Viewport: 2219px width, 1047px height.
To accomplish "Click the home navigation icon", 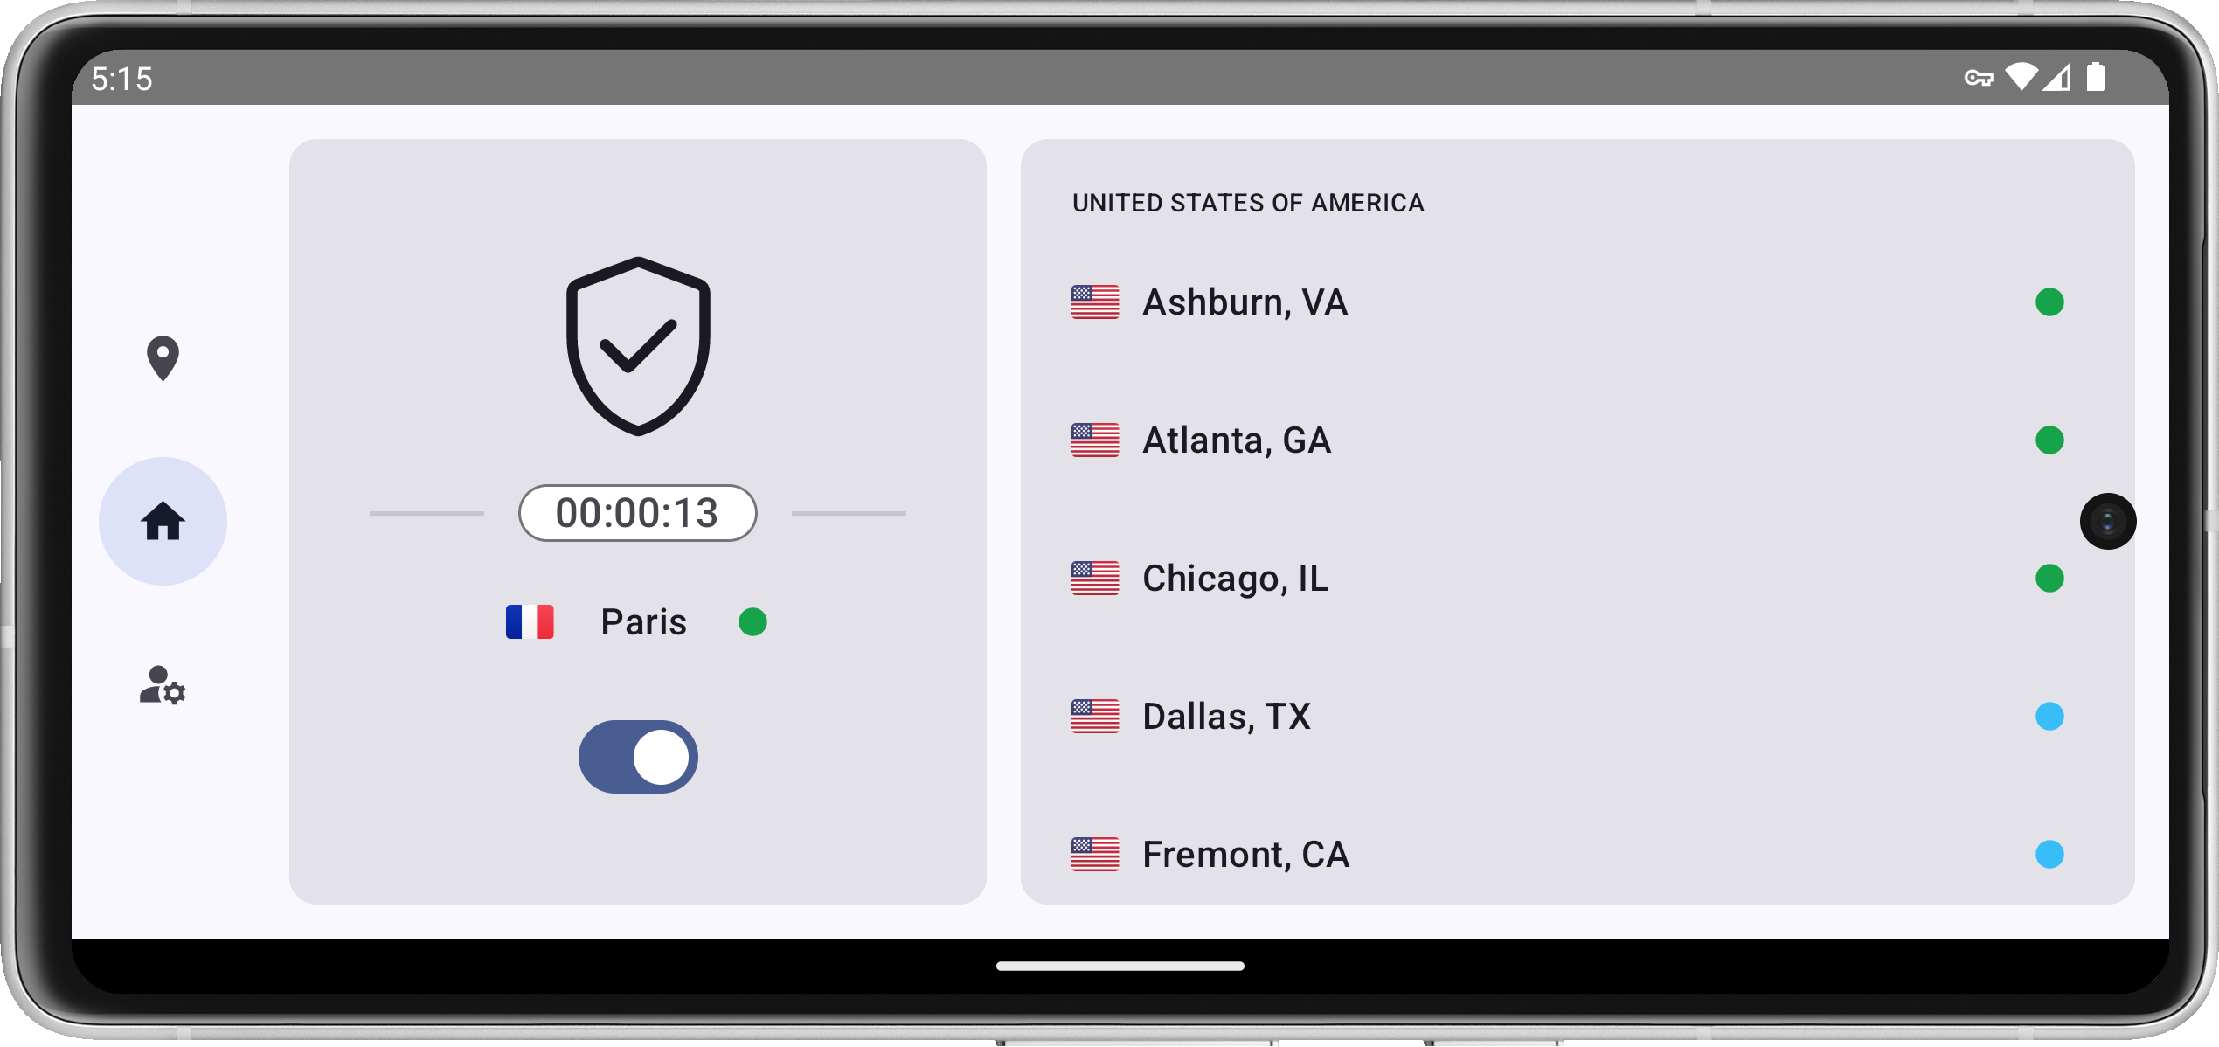I will (163, 522).
